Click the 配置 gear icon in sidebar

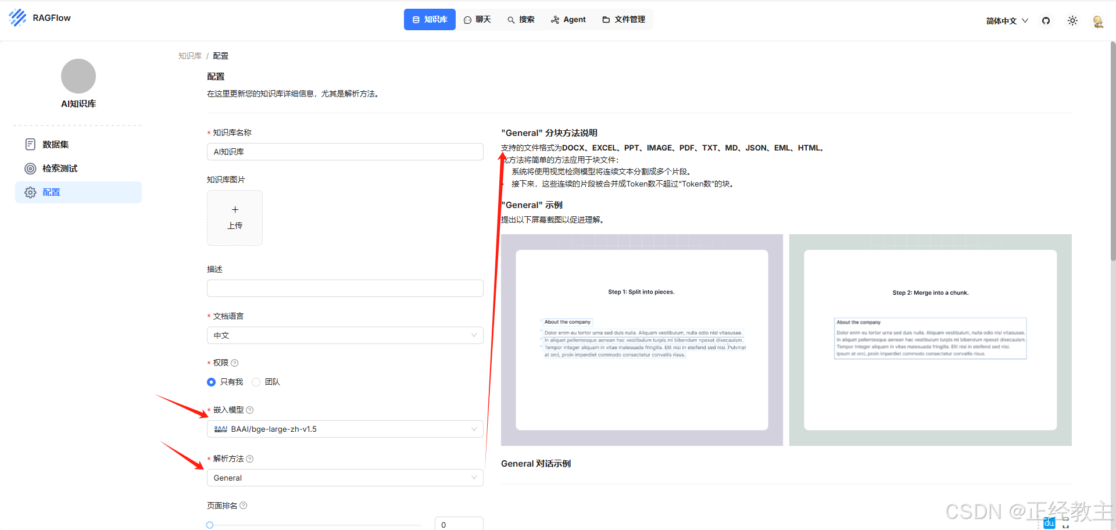[x=30, y=192]
